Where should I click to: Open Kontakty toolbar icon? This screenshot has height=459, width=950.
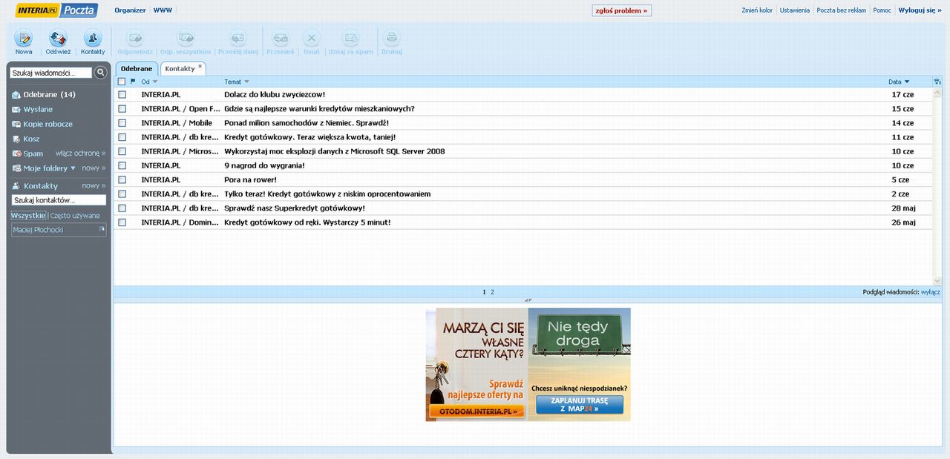[x=93, y=42]
